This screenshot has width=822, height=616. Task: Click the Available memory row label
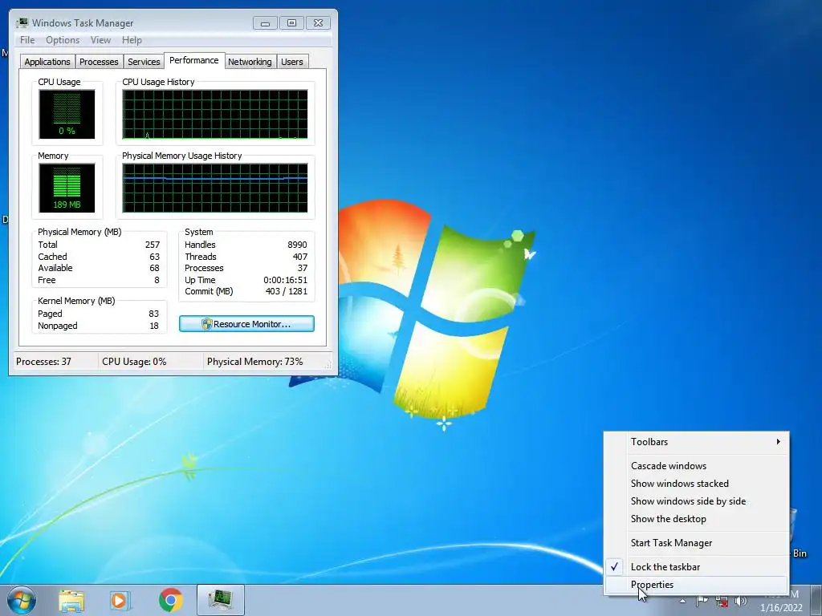(55, 268)
